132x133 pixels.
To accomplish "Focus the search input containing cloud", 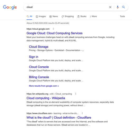I will 66,7.
